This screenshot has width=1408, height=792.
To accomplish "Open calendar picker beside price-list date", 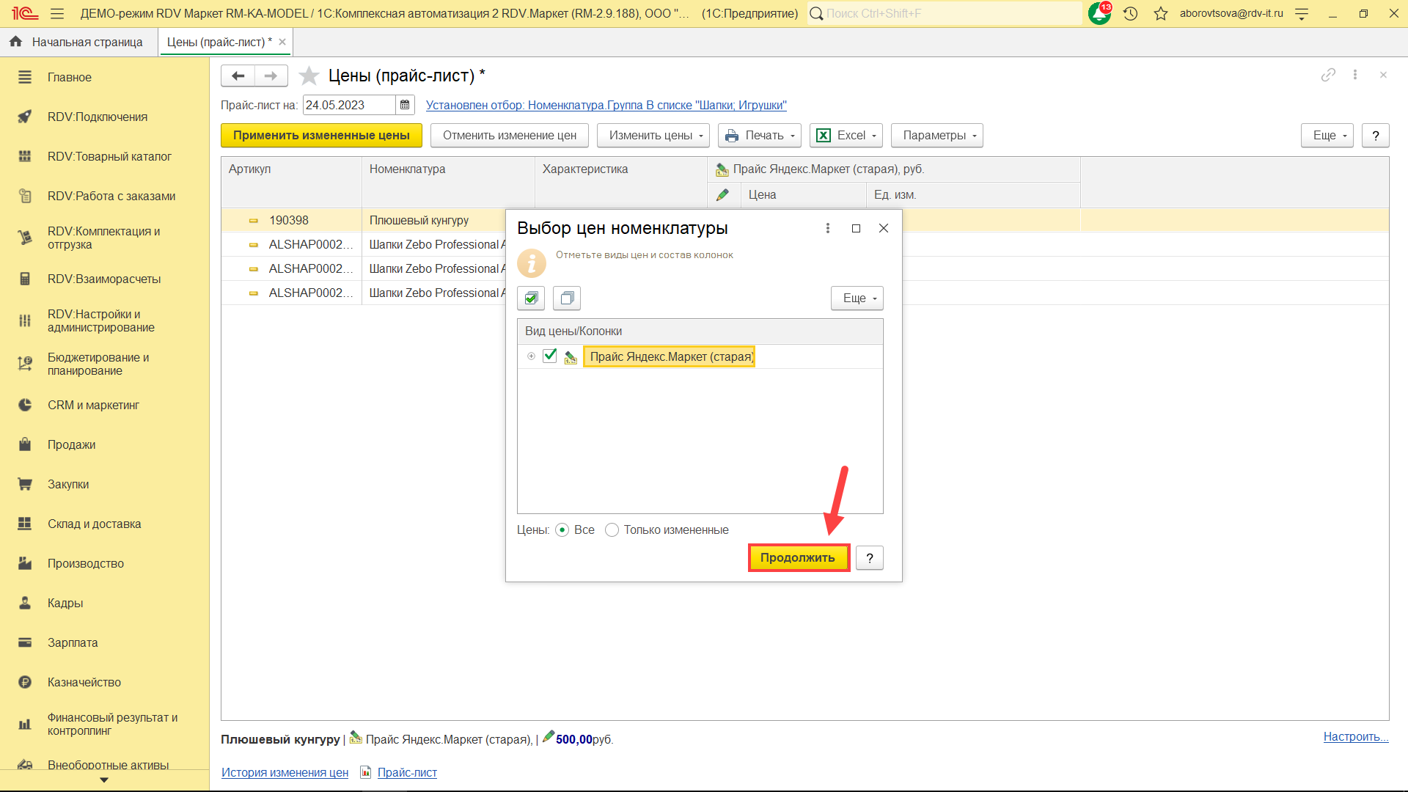I will coord(405,105).
